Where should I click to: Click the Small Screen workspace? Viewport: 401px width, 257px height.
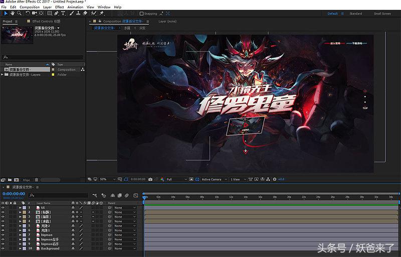tap(382, 13)
